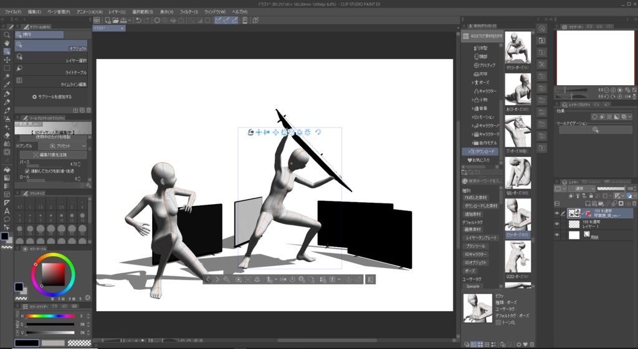Select the Fill bucket tool

tap(7, 169)
